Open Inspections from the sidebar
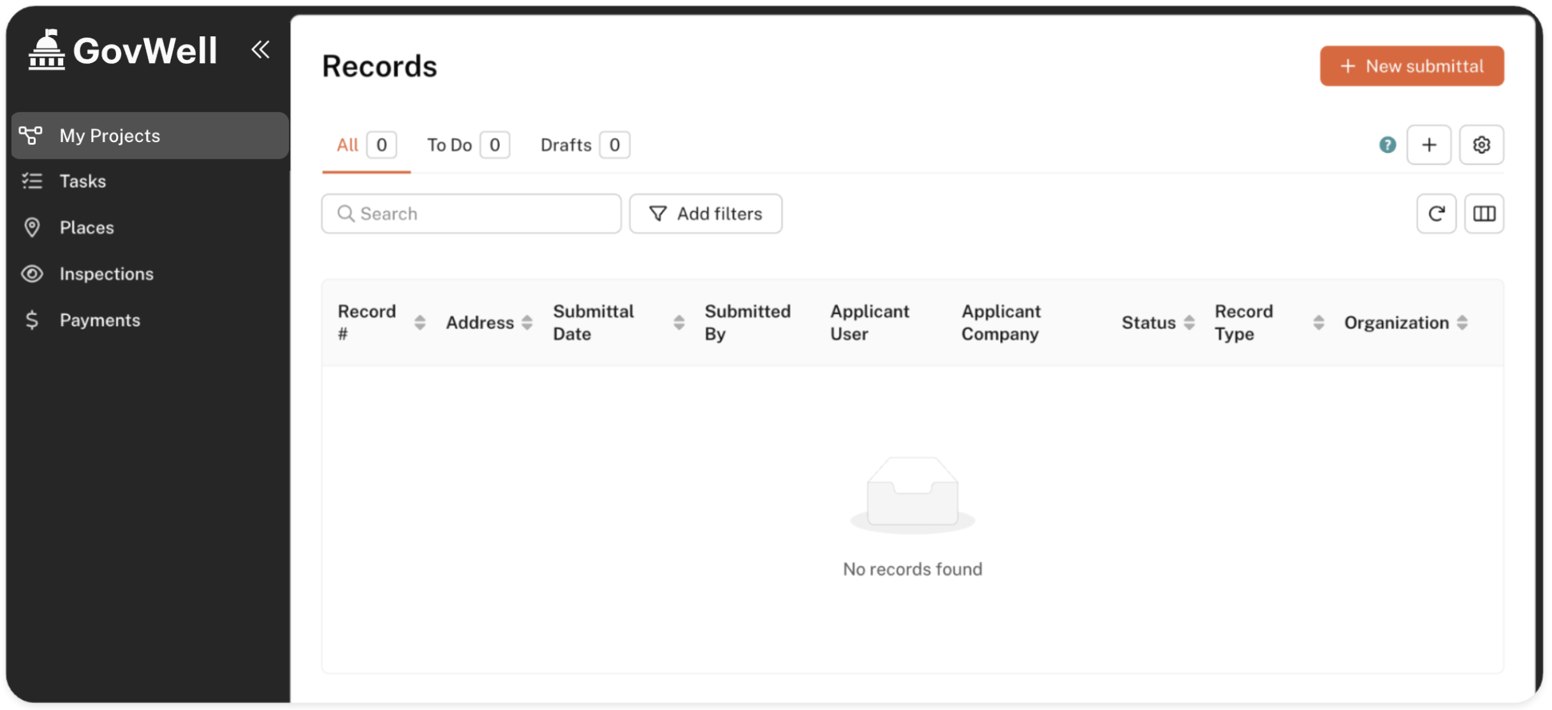The width and height of the screenshot is (1552, 710). [106, 273]
